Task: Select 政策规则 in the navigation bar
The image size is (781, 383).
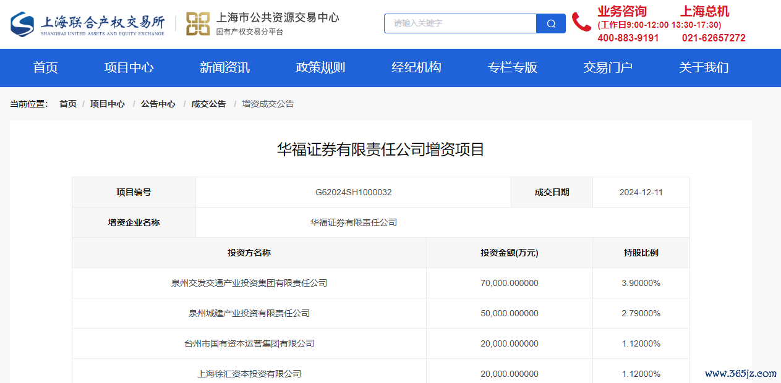Action: (x=320, y=67)
